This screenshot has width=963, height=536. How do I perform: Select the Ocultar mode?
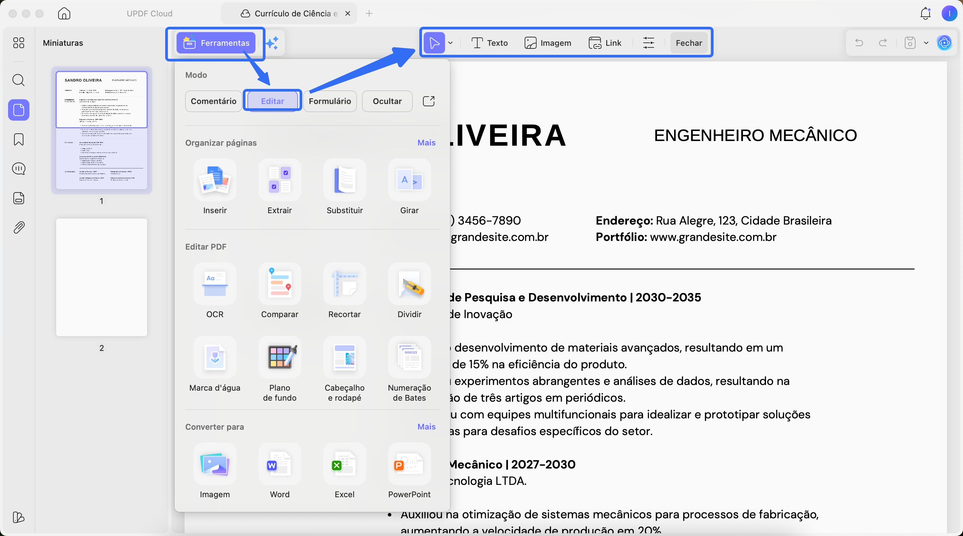pyautogui.click(x=387, y=101)
